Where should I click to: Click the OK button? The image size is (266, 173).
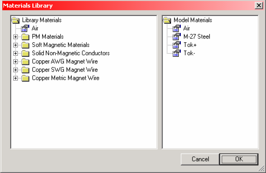[239, 159]
